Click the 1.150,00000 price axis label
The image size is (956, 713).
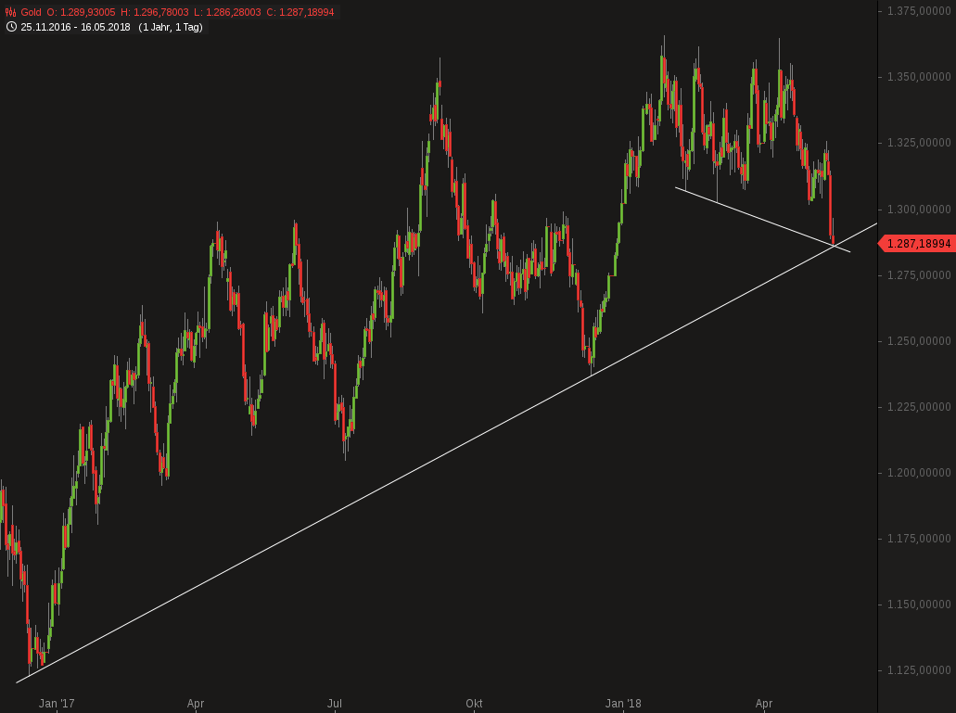(919, 604)
